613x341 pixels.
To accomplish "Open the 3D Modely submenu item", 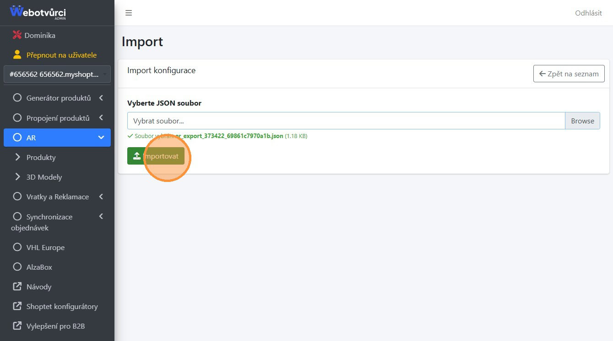I will click(57, 177).
